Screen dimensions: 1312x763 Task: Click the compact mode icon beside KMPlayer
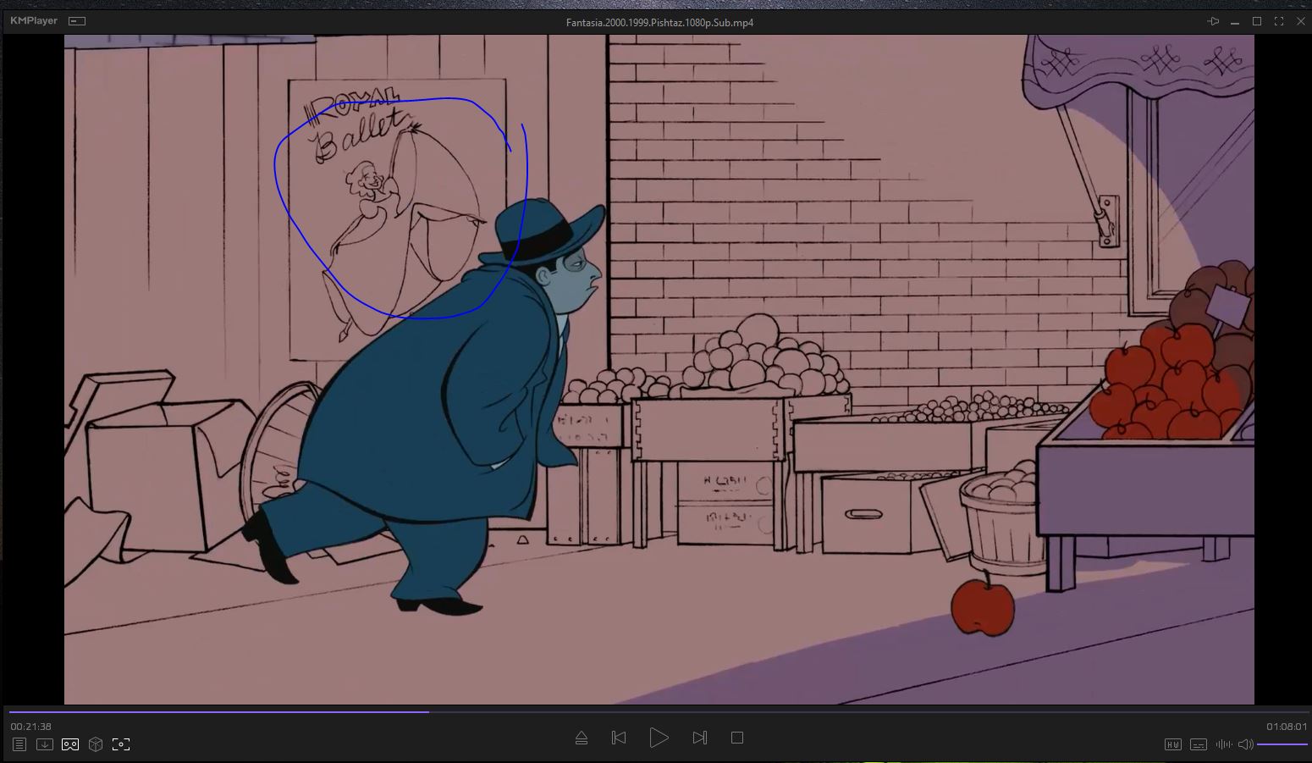coord(77,21)
